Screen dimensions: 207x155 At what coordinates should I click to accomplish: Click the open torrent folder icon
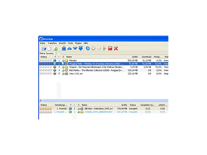(44, 49)
